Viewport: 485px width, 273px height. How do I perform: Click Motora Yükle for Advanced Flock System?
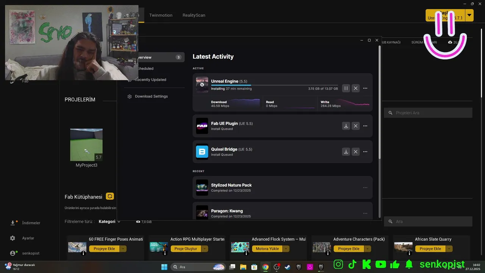[267, 249]
